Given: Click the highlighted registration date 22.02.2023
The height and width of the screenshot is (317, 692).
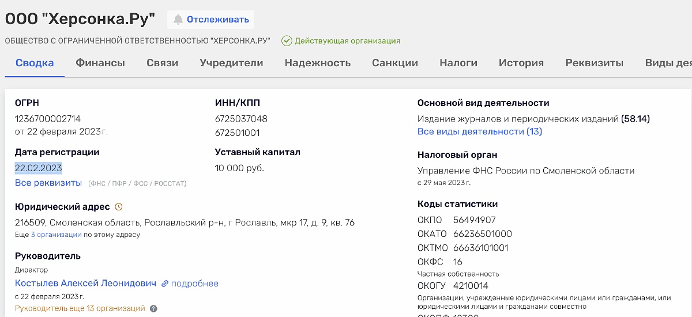Looking at the screenshot, I should pos(39,168).
